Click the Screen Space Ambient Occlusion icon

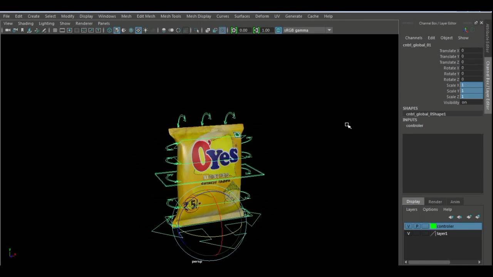(x=164, y=30)
